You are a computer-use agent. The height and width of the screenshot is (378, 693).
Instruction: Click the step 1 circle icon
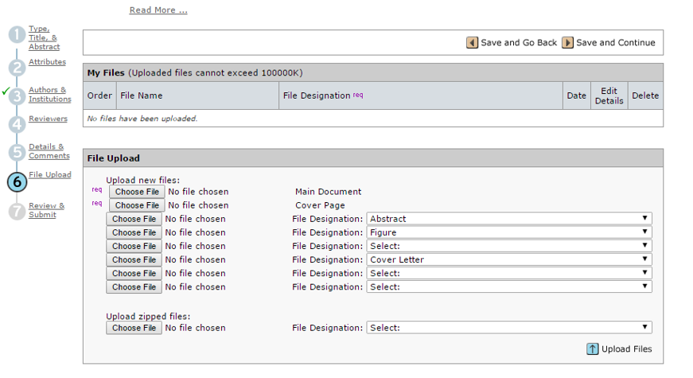(x=18, y=35)
